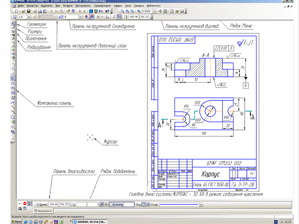Click the fx variables icon
This screenshot has height=224, width=299.
coord(101,11)
